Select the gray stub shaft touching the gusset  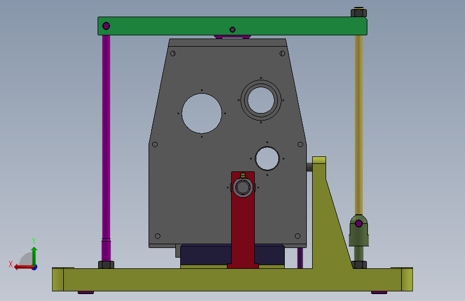pos(309,167)
